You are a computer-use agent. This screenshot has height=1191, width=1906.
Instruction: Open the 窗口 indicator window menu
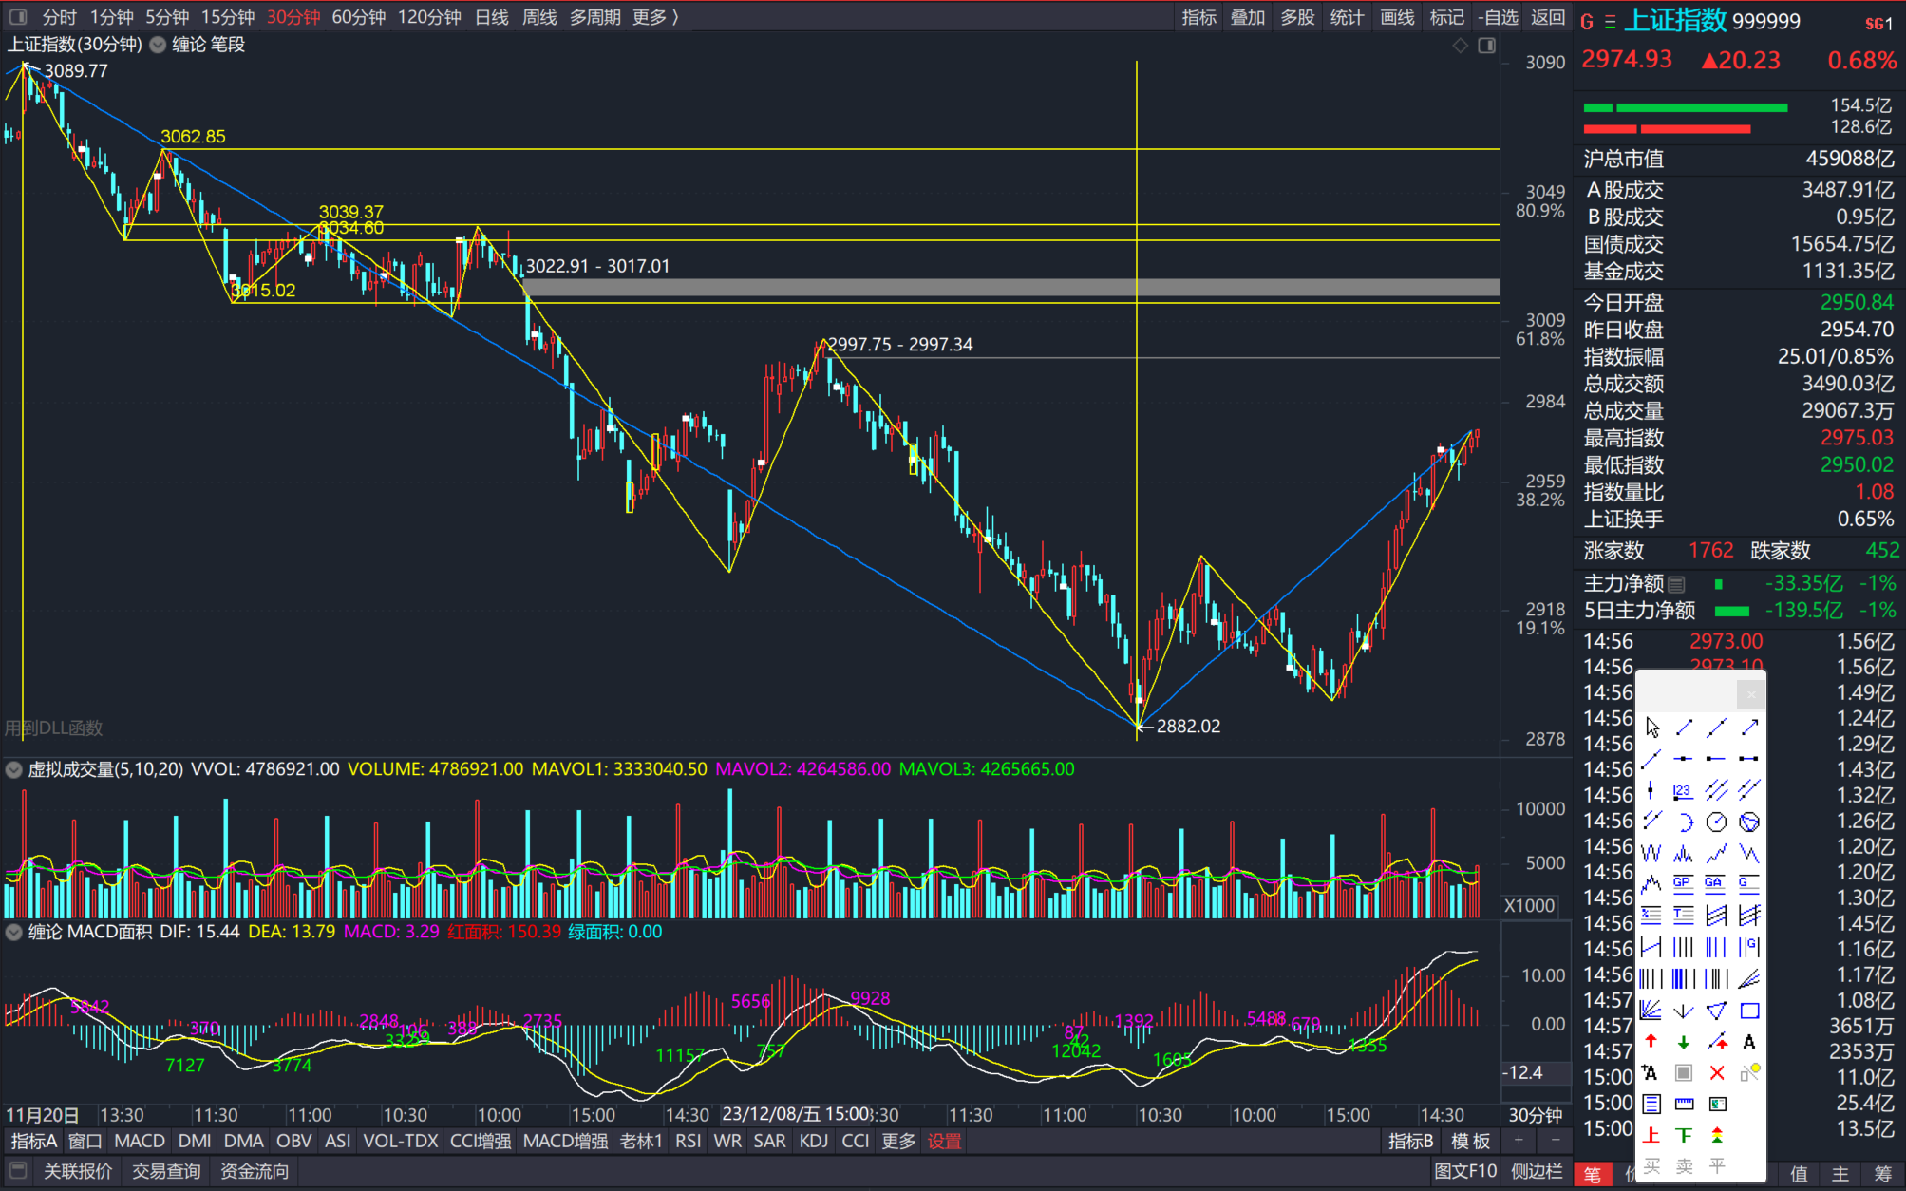click(85, 1141)
